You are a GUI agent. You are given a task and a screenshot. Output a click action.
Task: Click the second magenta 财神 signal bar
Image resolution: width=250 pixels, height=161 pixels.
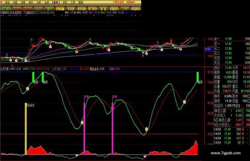click(112, 129)
